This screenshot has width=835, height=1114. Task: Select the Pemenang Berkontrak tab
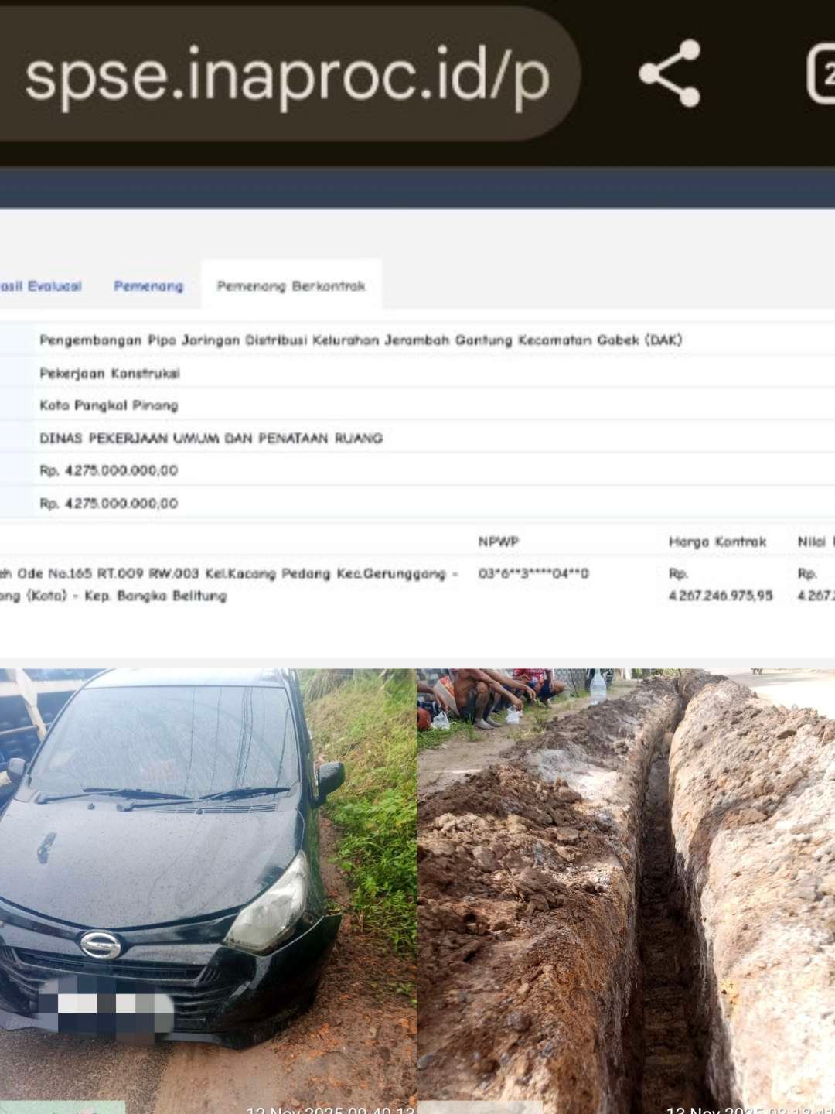(x=291, y=286)
